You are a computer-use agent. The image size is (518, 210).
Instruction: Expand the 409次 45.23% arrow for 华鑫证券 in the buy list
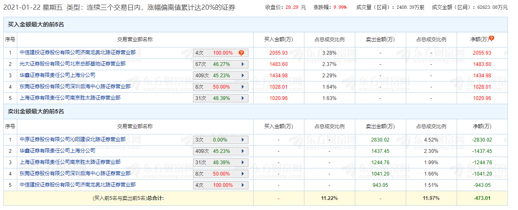[243, 76]
